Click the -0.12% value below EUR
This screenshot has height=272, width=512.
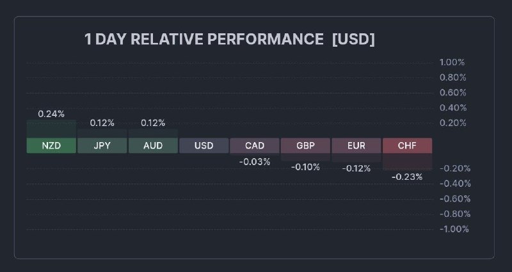pyautogui.click(x=356, y=168)
